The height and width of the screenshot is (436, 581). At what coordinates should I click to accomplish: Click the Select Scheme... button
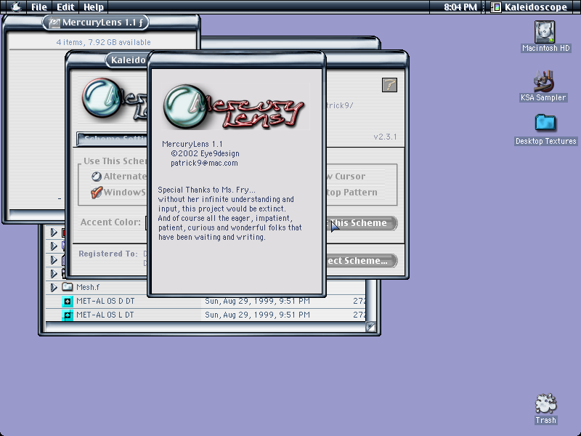(361, 261)
